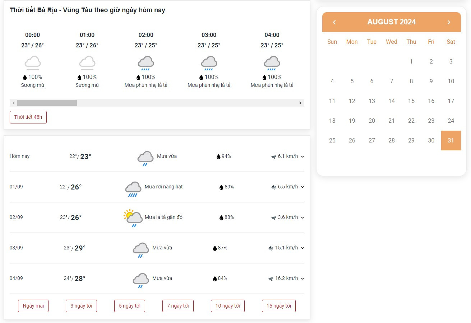Click the humidity drop icon beside 87%
The image size is (471, 323).
(215, 248)
